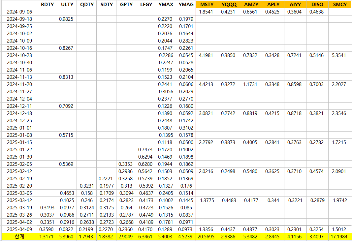Select SDTY value 0.2221
The image size is (352, 241).
click(107, 179)
